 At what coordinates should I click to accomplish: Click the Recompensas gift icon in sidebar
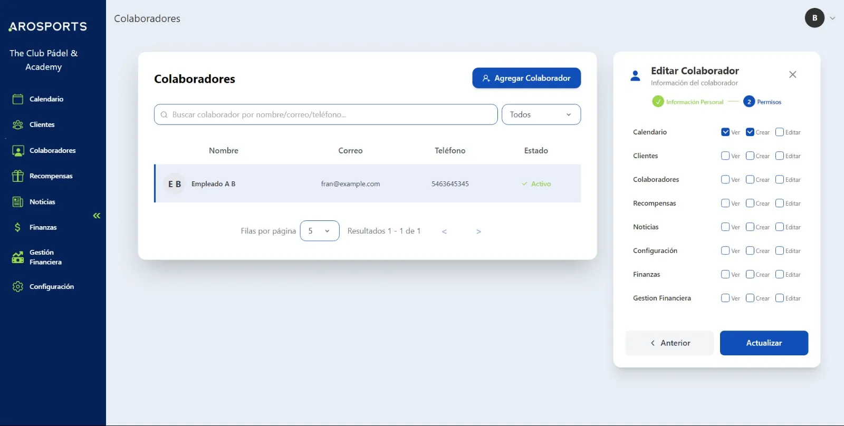click(x=18, y=176)
